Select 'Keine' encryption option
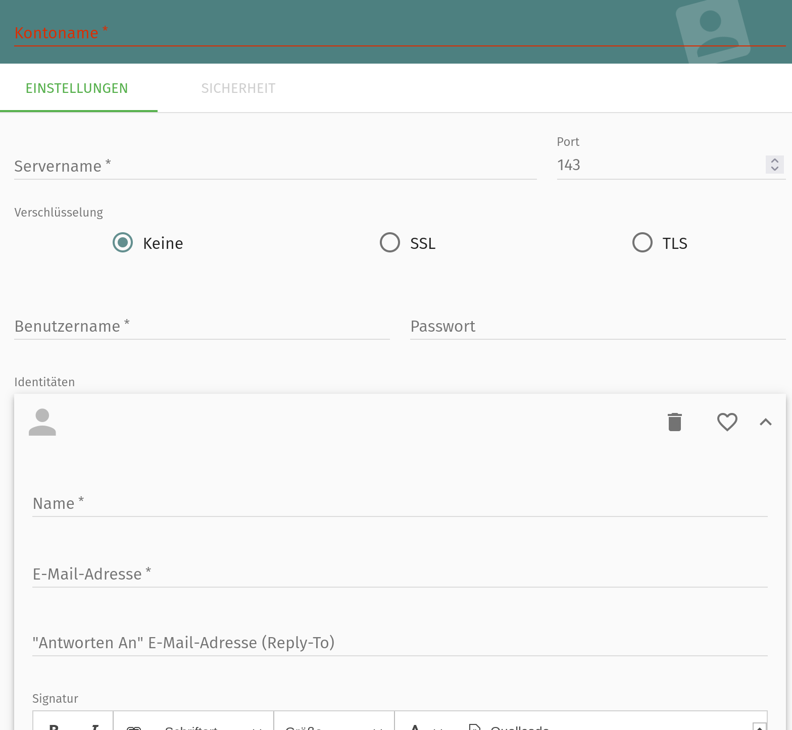The height and width of the screenshot is (730, 792). pyautogui.click(x=123, y=243)
